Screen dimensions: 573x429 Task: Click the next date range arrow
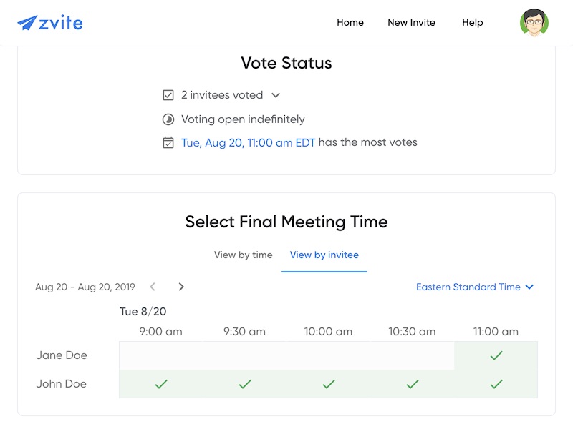[181, 287]
